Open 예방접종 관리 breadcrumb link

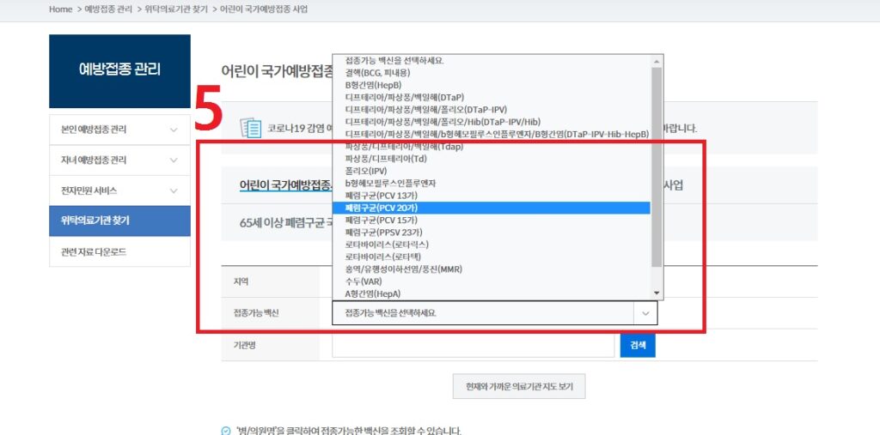click(x=108, y=9)
